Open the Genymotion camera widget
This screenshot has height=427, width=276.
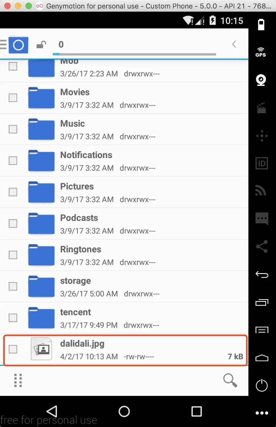[261, 80]
